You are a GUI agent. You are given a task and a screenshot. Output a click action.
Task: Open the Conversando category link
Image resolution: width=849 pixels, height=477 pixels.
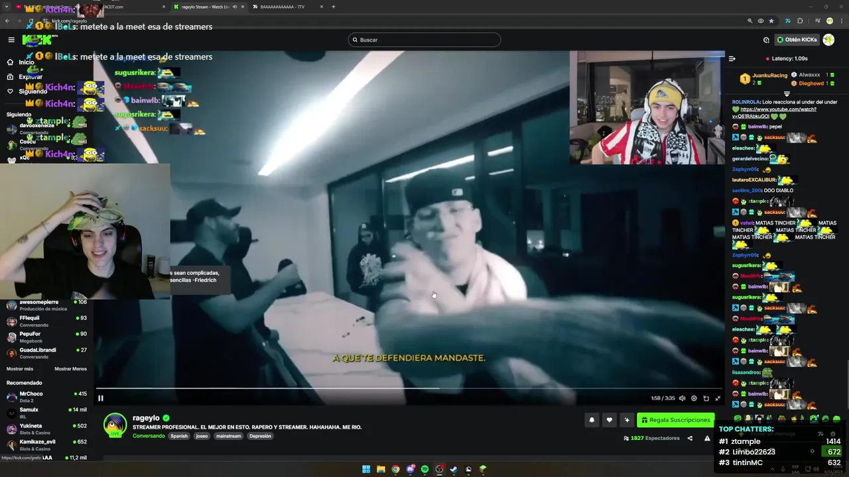(x=149, y=436)
